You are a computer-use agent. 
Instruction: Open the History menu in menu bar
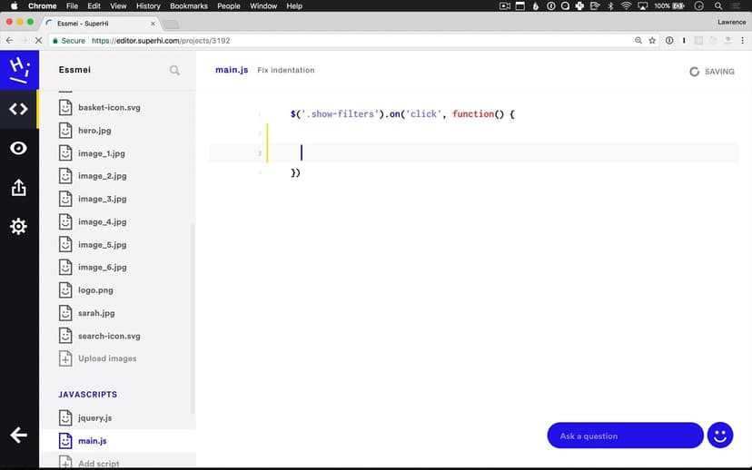(148, 5)
